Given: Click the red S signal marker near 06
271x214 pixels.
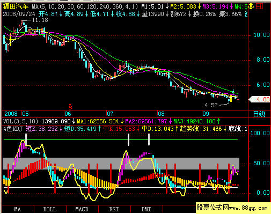Looking at the screenshot, I should [x=70, y=107].
